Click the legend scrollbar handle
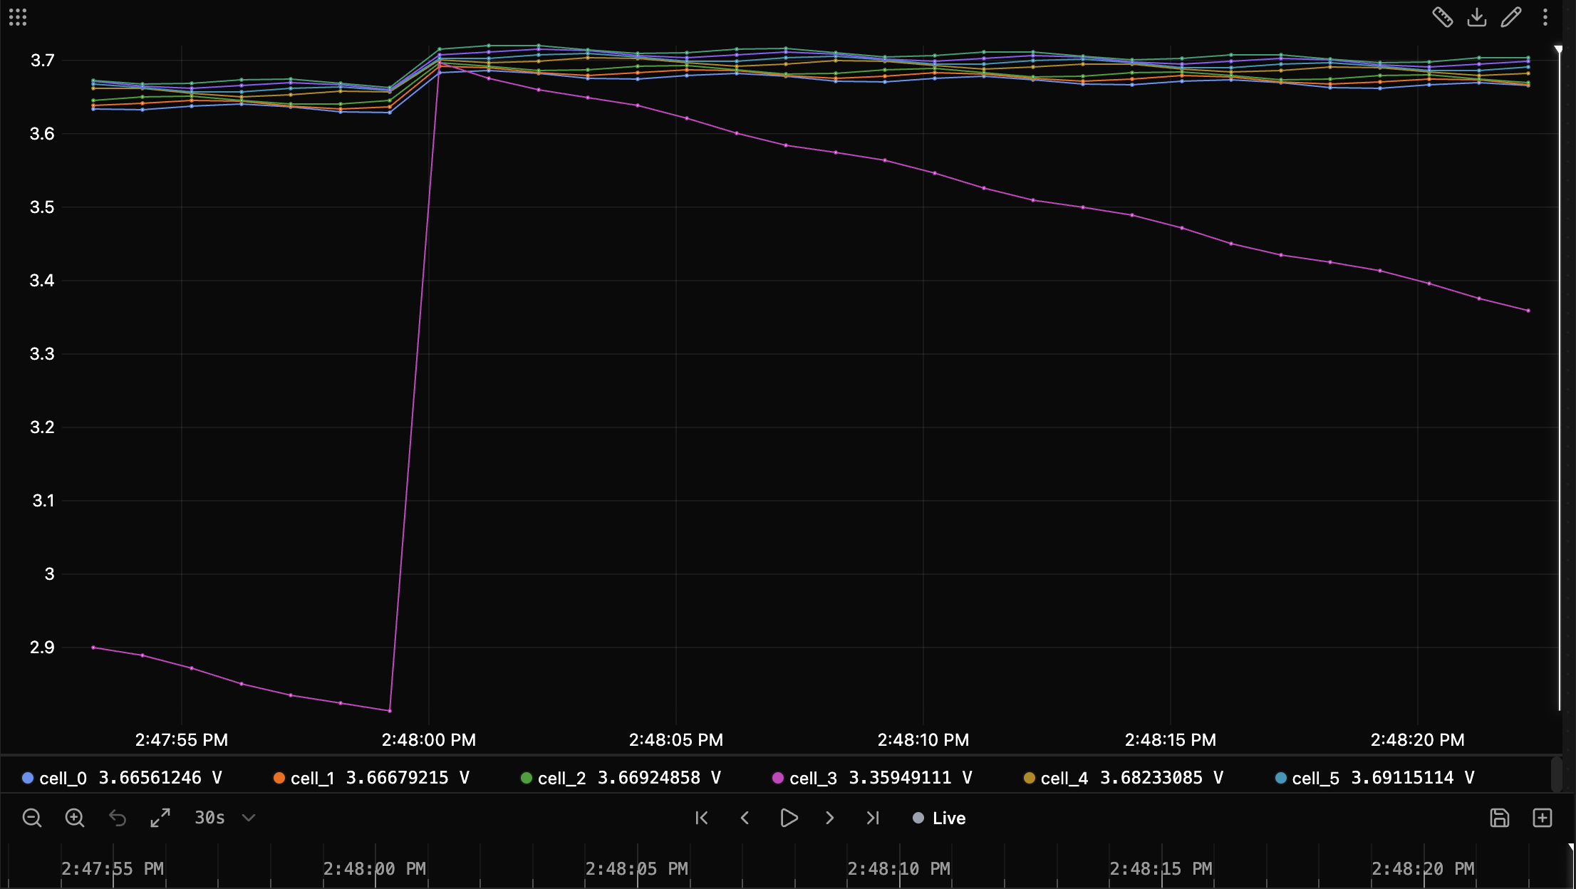This screenshot has height=889, width=1576. point(1556,775)
